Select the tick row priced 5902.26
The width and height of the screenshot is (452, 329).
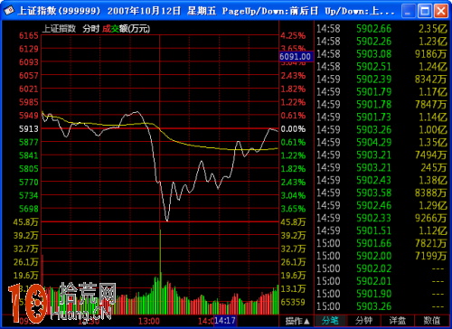[381, 42]
